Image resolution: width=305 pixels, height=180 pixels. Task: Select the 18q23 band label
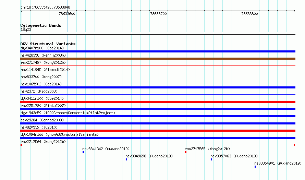tap(26, 29)
